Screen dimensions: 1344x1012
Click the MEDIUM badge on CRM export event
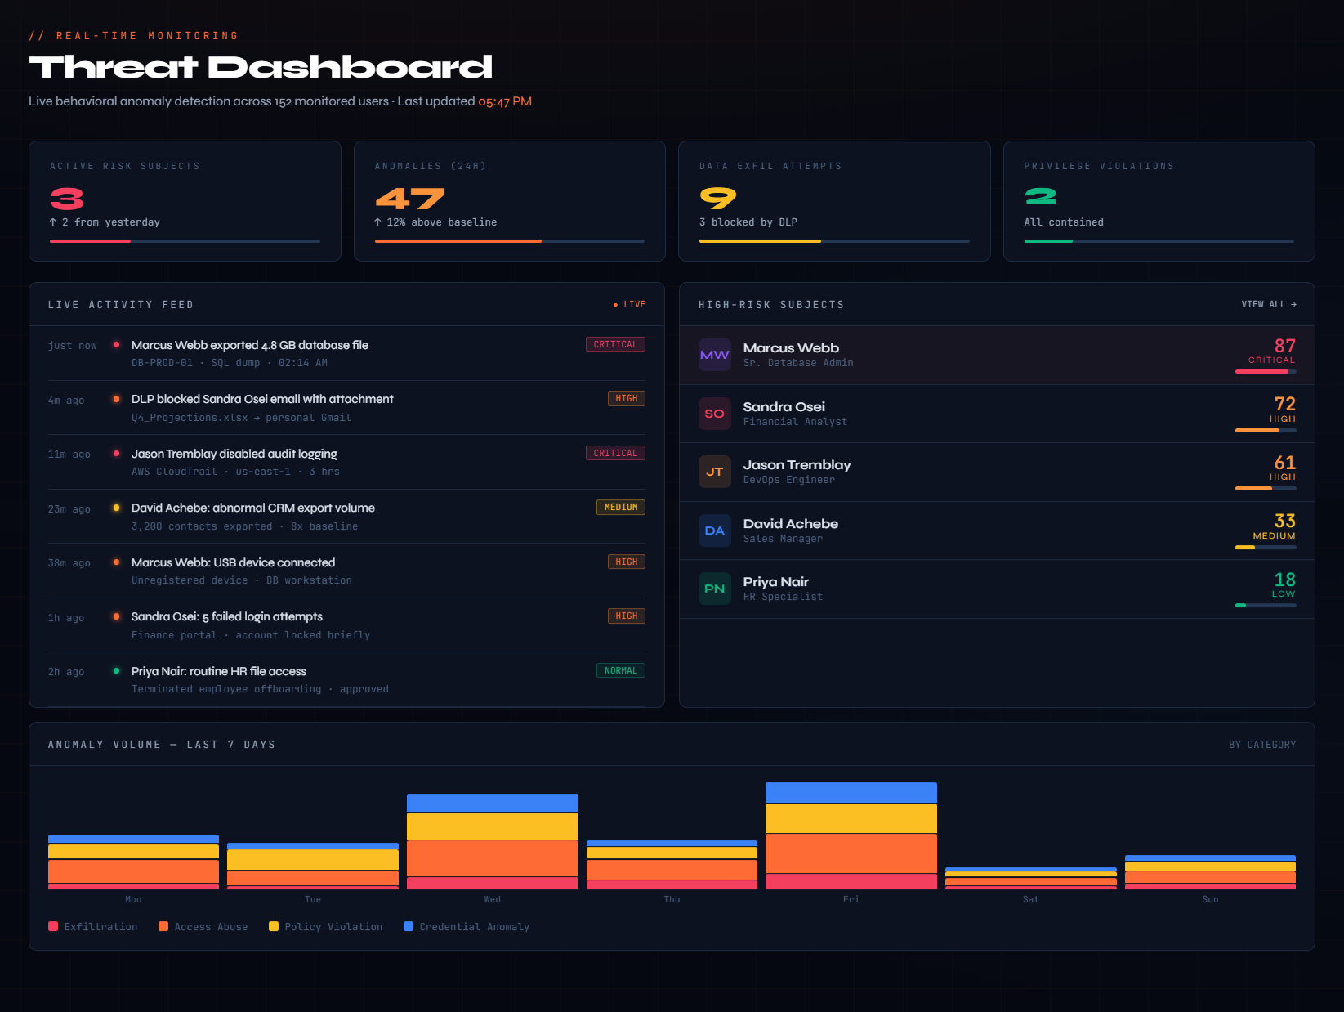[620, 508]
